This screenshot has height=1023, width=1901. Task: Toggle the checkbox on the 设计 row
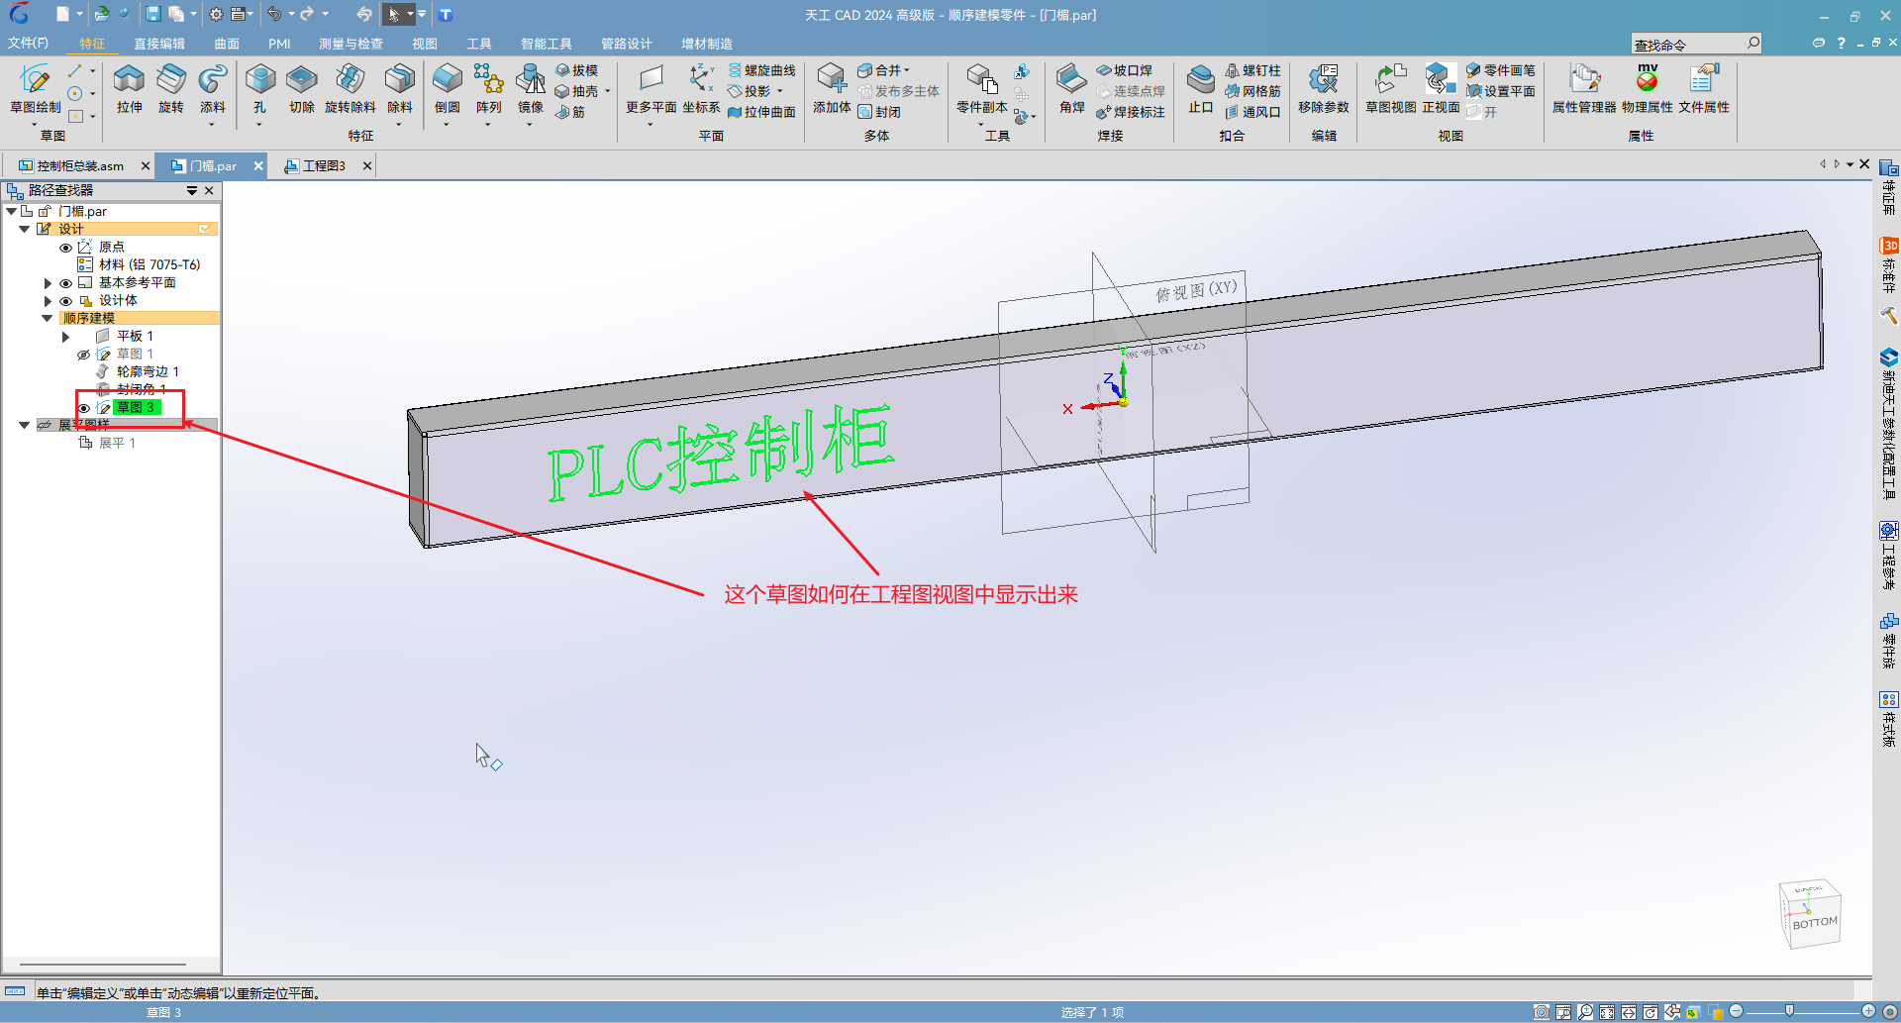click(204, 229)
